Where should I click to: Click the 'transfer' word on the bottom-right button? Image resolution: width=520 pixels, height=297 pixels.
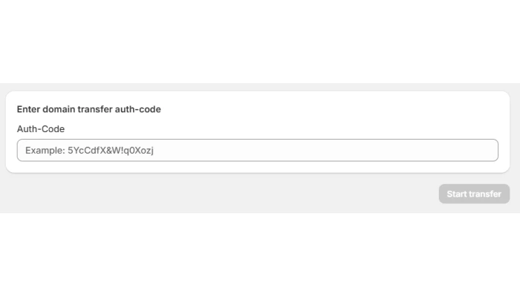coord(486,194)
